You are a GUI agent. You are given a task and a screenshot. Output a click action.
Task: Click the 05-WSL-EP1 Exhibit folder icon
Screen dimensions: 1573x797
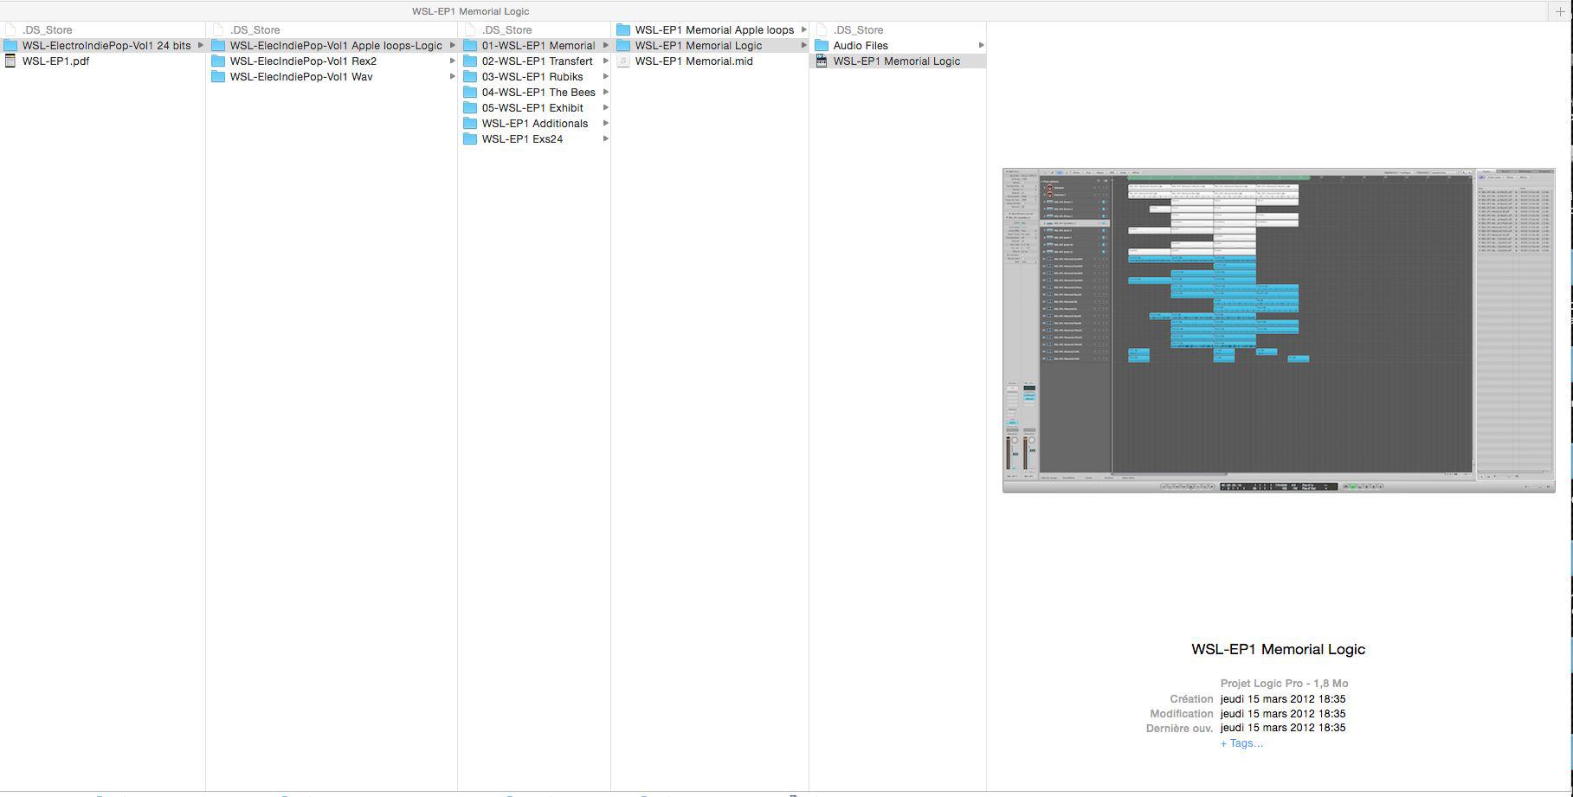click(x=470, y=107)
